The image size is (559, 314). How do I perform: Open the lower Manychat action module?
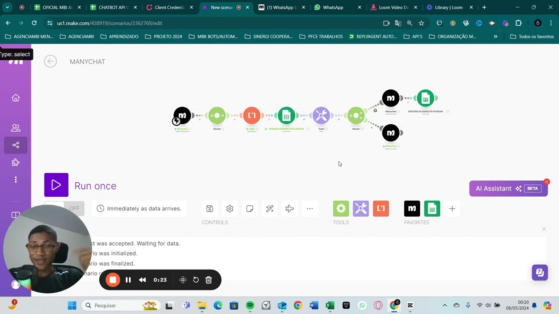391,133
